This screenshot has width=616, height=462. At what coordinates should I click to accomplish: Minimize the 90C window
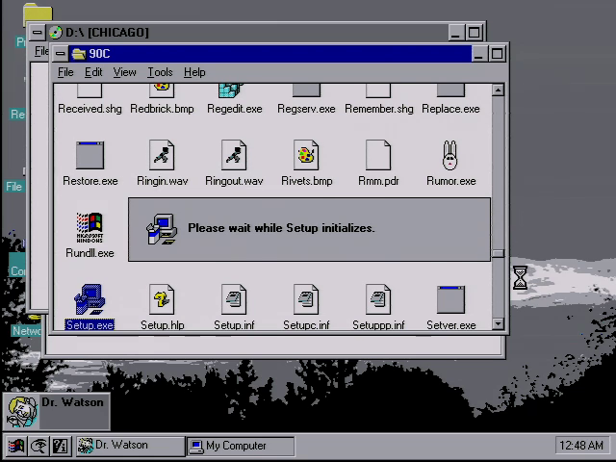click(478, 54)
